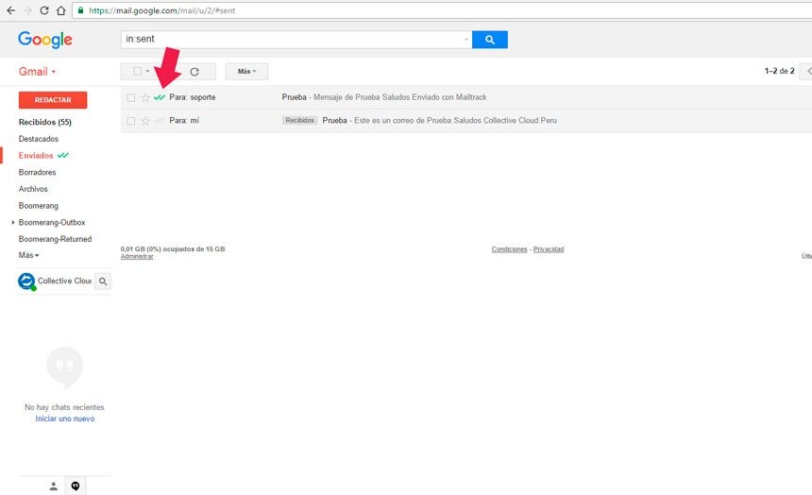Click the Collective Cloud chat name
The height and width of the screenshot is (495, 812).
[x=65, y=281]
